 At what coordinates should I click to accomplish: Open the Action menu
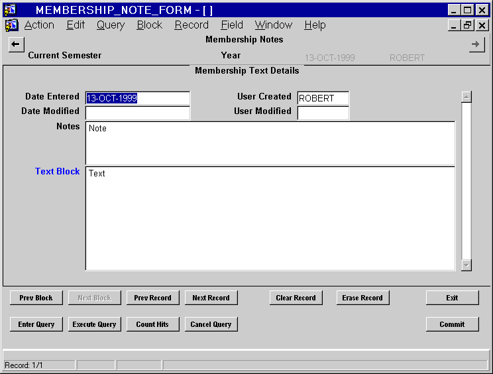pyautogui.click(x=39, y=25)
